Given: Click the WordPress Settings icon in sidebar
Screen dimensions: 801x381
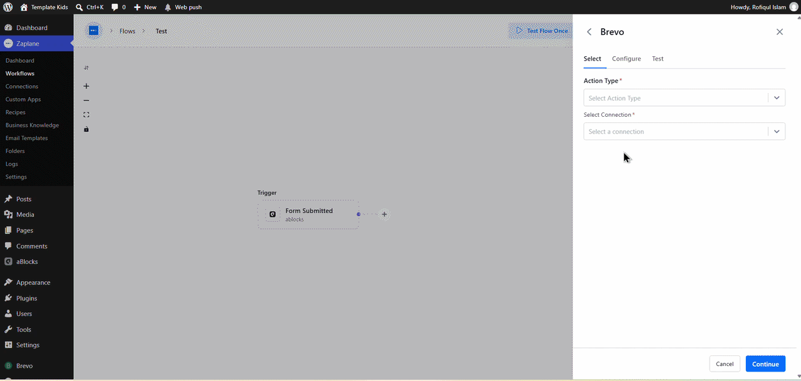Looking at the screenshot, I should click(x=8, y=345).
